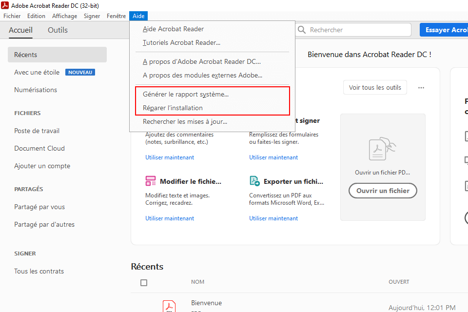
Task: Open the Fenêtre menu
Action: pyautogui.click(x=116, y=16)
